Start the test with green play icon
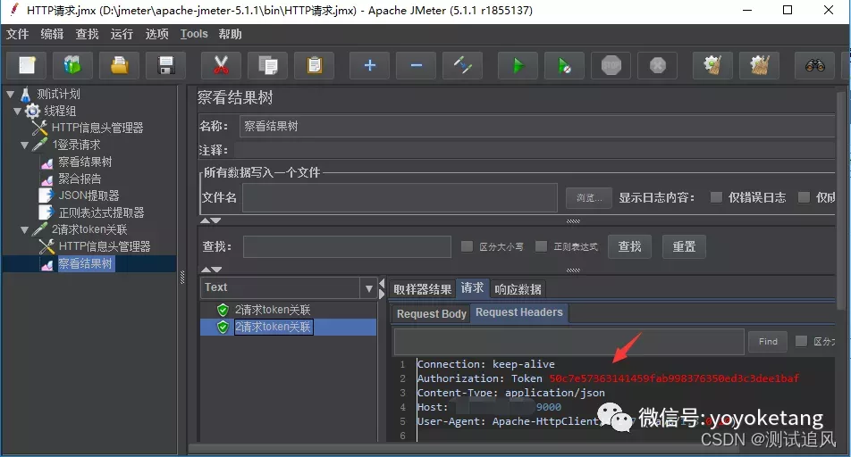This screenshot has height=457, width=851. [x=518, y=66]
